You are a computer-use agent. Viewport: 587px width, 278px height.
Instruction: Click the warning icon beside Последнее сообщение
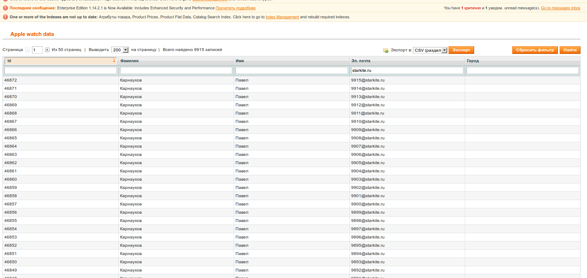coord(5,8)
